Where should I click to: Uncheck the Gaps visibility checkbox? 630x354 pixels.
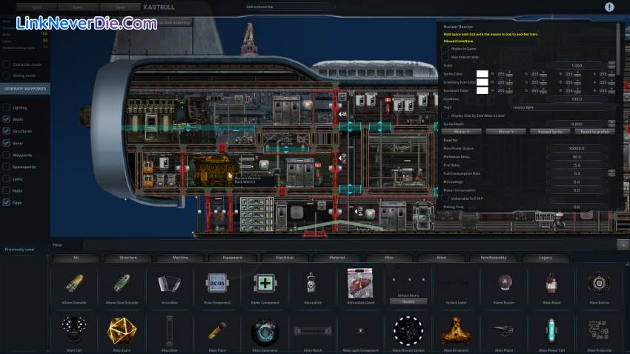point(7,202)
